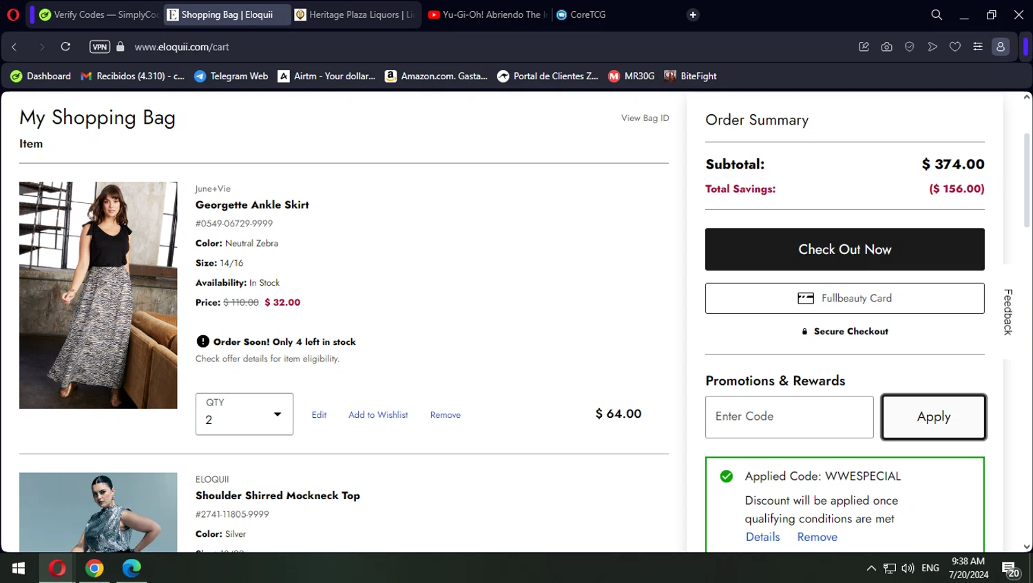Open the Feedback side tab

click(1008, 312)
